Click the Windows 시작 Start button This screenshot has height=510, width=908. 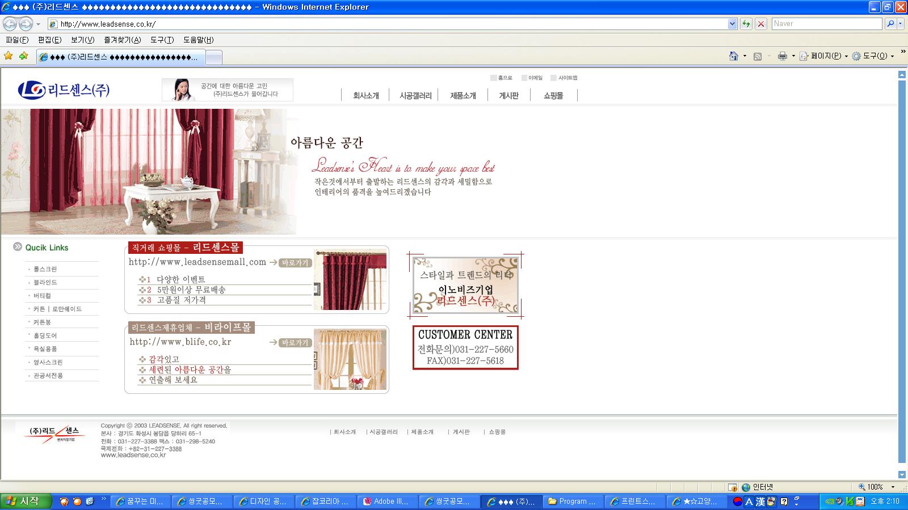pyautogui.click(x=26, y=501)
